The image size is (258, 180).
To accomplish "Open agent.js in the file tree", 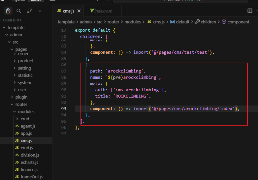I will pos(28,126).
